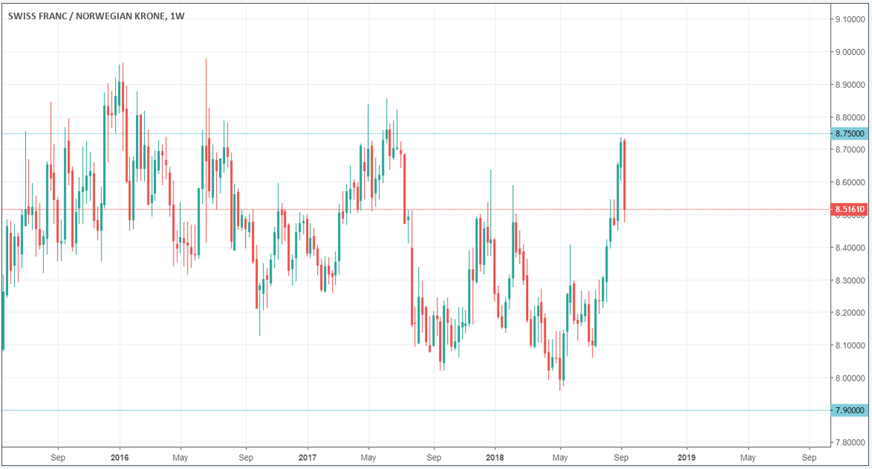Click the 2018 label on time axis
Screen dimensions: 872x469
point(495,457)
